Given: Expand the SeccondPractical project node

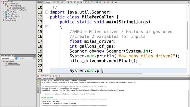Looking at the screenshot, I should tap(1, 20).
